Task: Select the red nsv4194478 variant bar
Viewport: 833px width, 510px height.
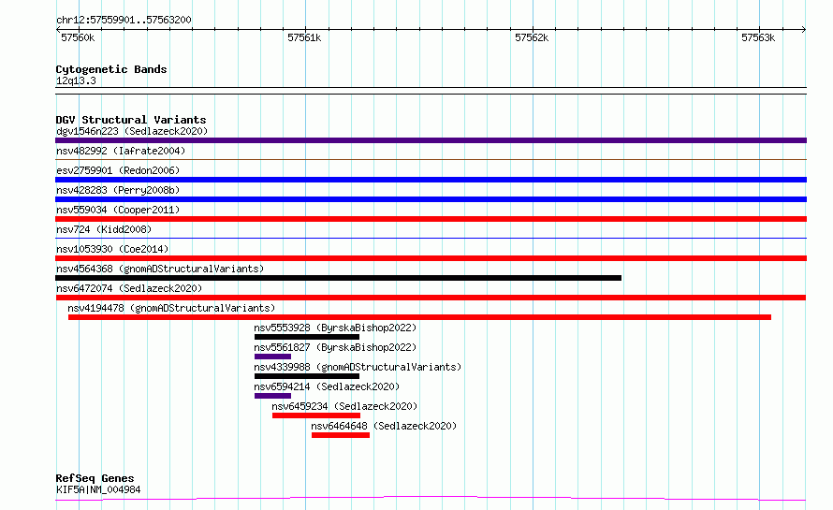Action: pos(419,317)
